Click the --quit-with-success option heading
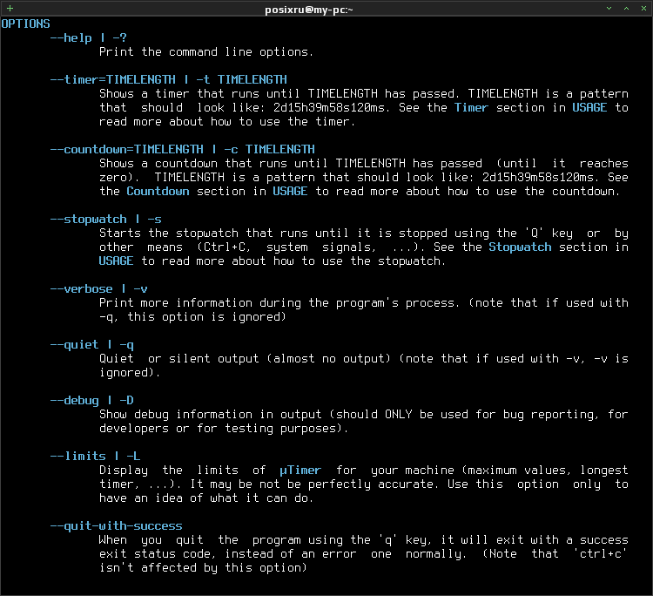The height and width of the screenshot is (596, 653). (x=116, y=526)
